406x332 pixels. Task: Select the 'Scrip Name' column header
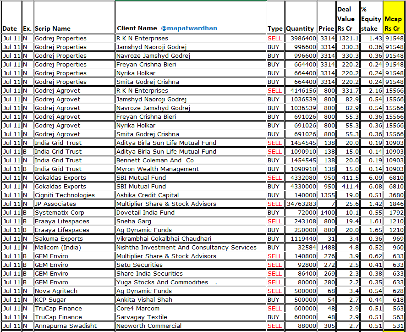(x=74, y=17)
